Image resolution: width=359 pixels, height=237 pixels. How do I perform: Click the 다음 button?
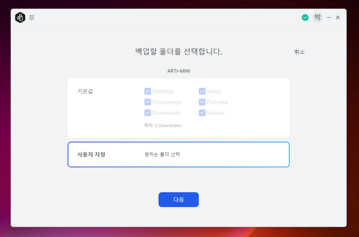179,200
